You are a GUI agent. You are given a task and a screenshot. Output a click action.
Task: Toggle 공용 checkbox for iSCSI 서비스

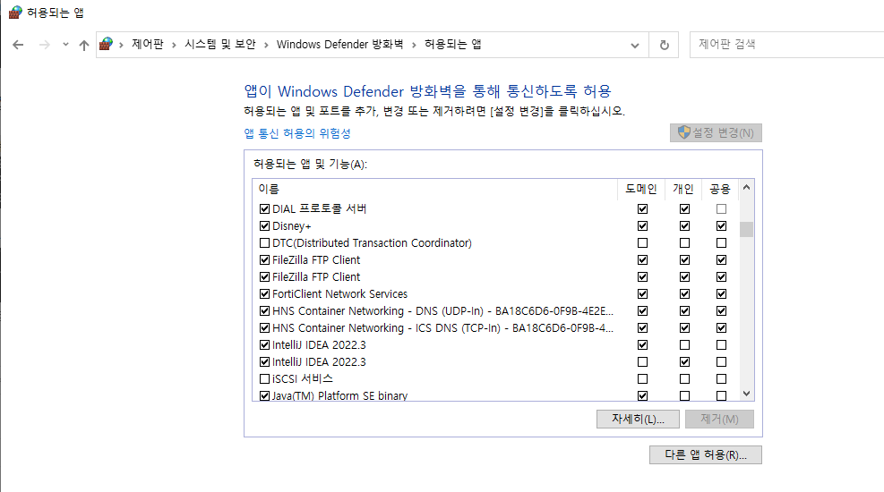721,379
